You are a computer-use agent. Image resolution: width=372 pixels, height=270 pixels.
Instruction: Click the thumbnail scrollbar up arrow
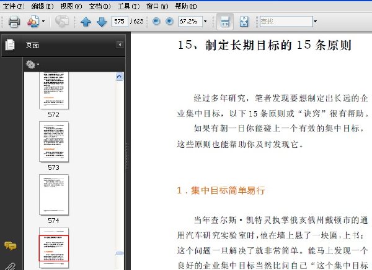[x=119, y=77]
